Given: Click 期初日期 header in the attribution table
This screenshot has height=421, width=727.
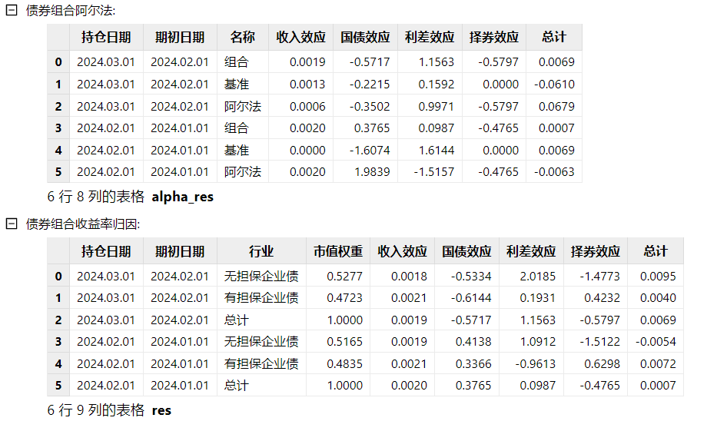Looking at the screenshot, I should pos(180,251).
